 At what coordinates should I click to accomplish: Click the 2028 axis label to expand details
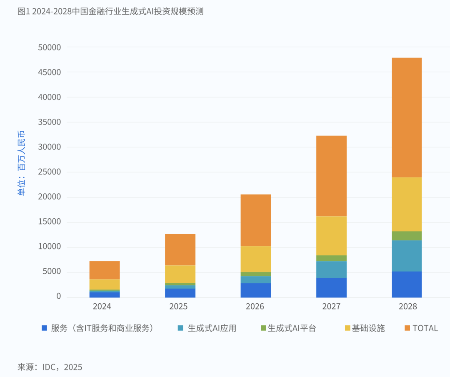pos(408,306)
